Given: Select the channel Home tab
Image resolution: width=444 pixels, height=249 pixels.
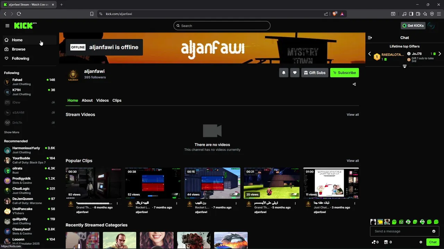Looking at the screenshot, I should pyautogui.click(x=72, y=100).
